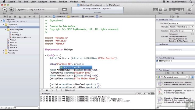Open the Product menu

pyautogui.click(x=63, y=2)
